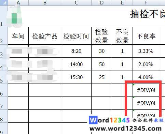Viewport: 165px width, 134px height.
Task: Select the cell with time 15:30
Action: [76, 77]
